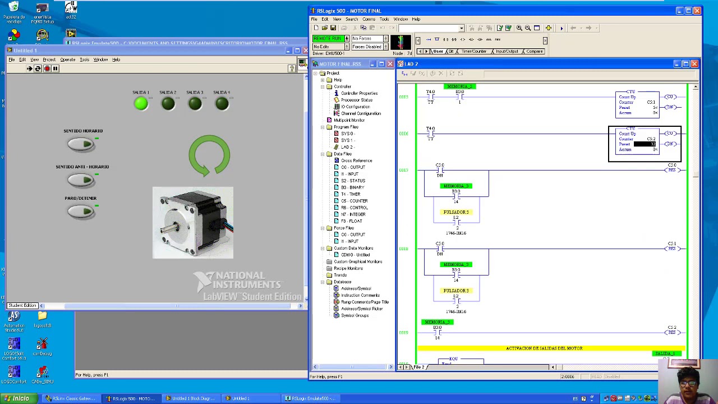Click Zoom Out magnifier in RSLogix
Screen dimensions: 718x404
[x=528, y=28]
